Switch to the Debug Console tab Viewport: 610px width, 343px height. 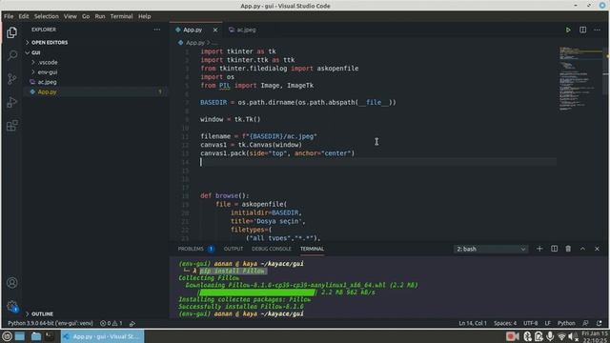click(271, 249)
